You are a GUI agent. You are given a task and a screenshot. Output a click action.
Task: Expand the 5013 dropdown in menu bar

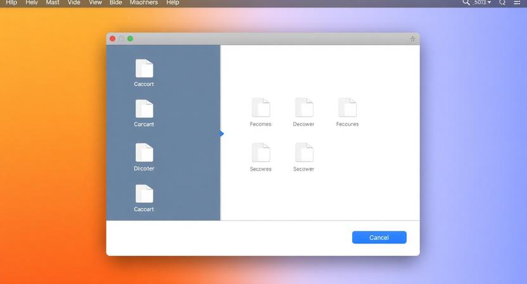pos(483,3)
